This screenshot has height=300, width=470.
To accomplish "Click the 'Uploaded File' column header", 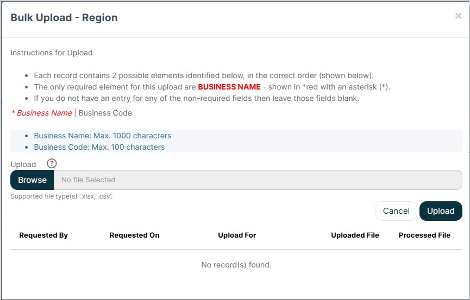I will click(x=355, y=235).
